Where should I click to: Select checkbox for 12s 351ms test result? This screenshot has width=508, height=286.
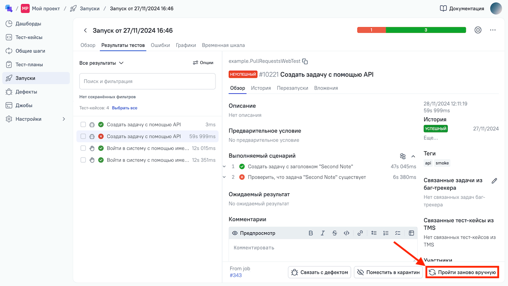[83, 160]
